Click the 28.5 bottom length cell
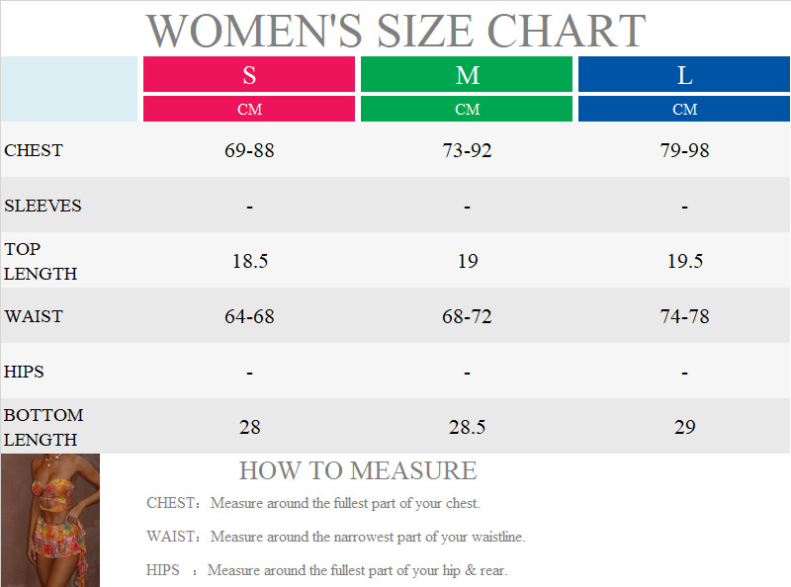 tap(467, 427)
